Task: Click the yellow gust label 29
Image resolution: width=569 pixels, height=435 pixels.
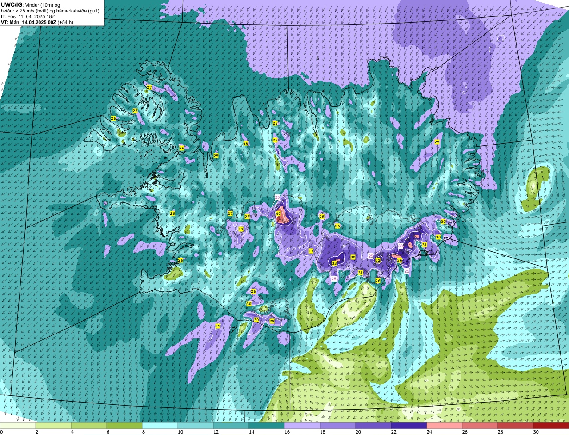Action: [x=272, y=321]
